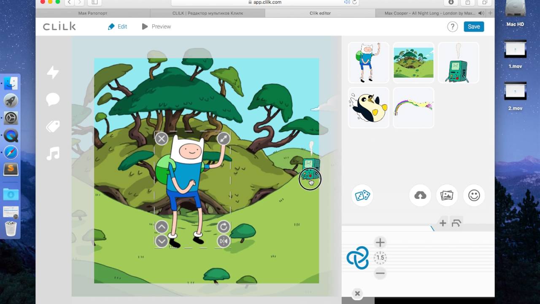Click the cloud upload button

click(420, 195)
